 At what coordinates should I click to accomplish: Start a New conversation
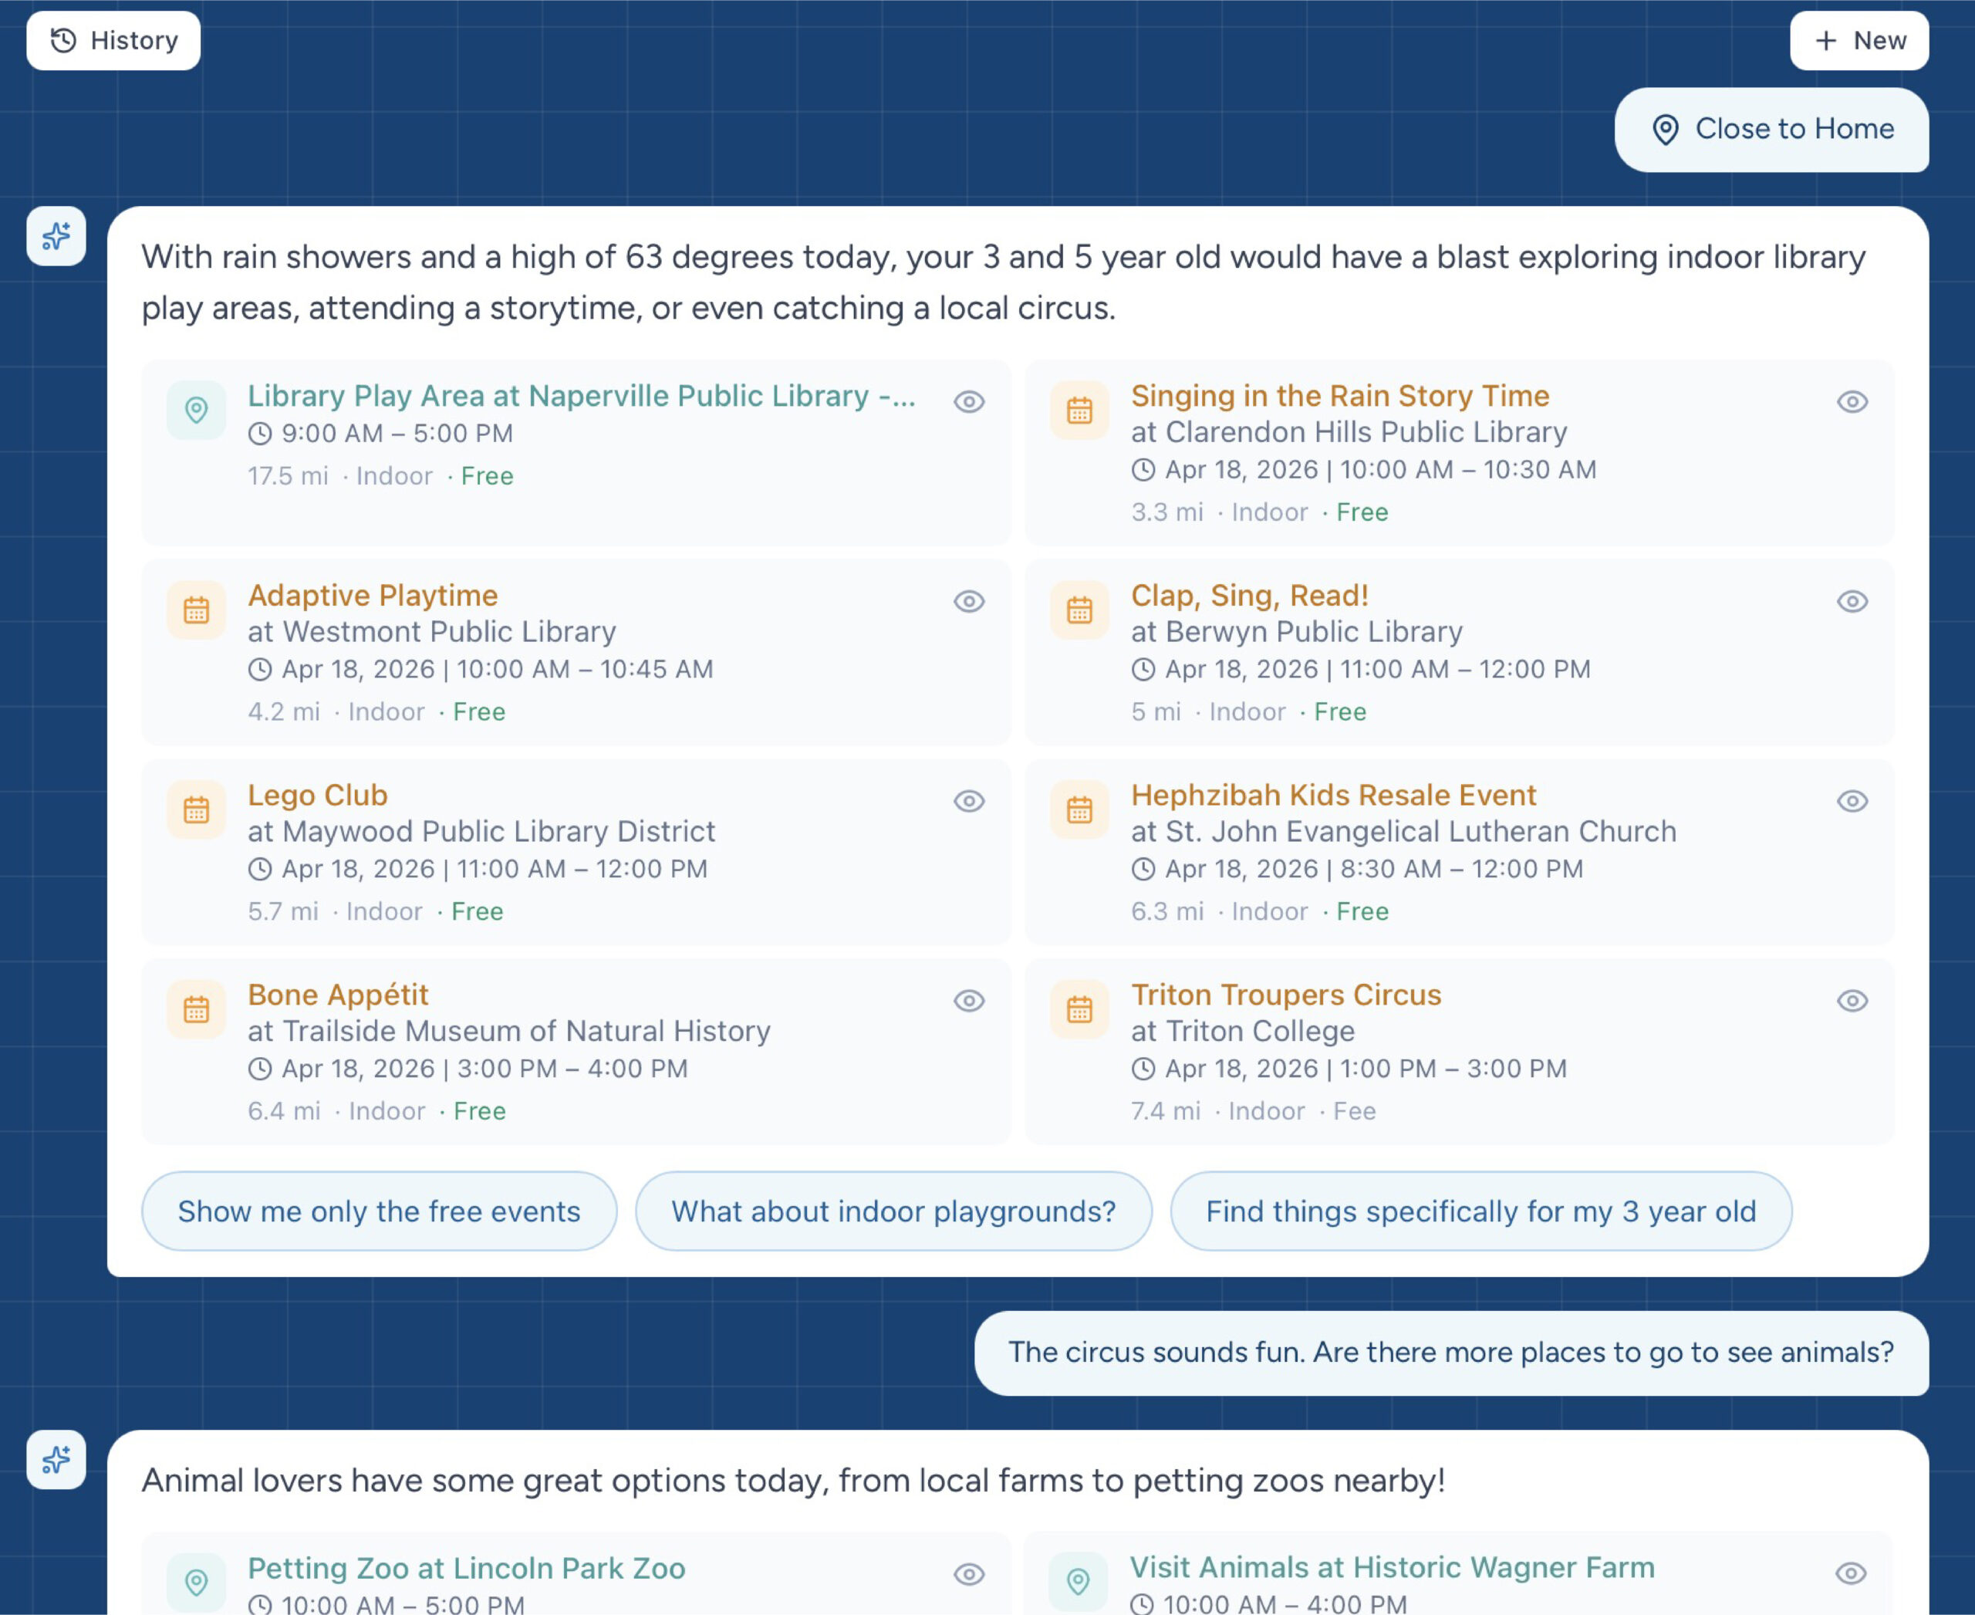(x=1859, y=41)
